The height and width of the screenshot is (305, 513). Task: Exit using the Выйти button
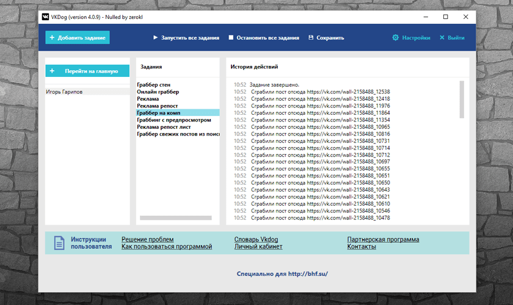pos(452,38)
